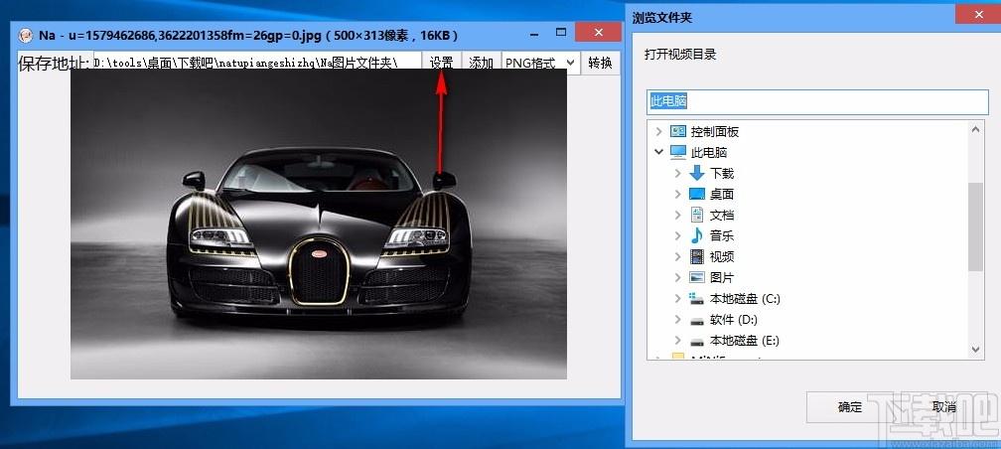The image size is (1001, 449).
Task: Expand the 文档 folder node
Action: (x=678, y=216)
